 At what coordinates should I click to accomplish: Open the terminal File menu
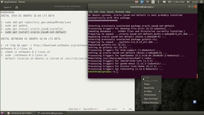pyautogui.click(x=91, y=12)
